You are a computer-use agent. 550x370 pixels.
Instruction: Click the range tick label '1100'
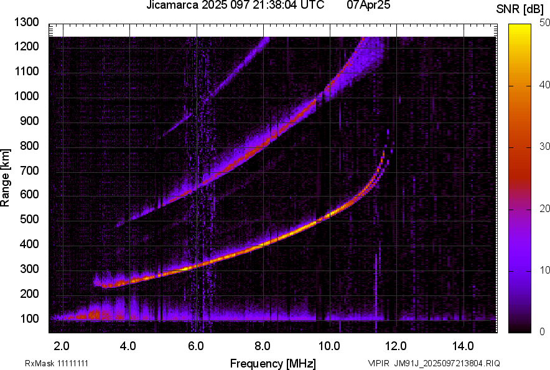(26, 71)
